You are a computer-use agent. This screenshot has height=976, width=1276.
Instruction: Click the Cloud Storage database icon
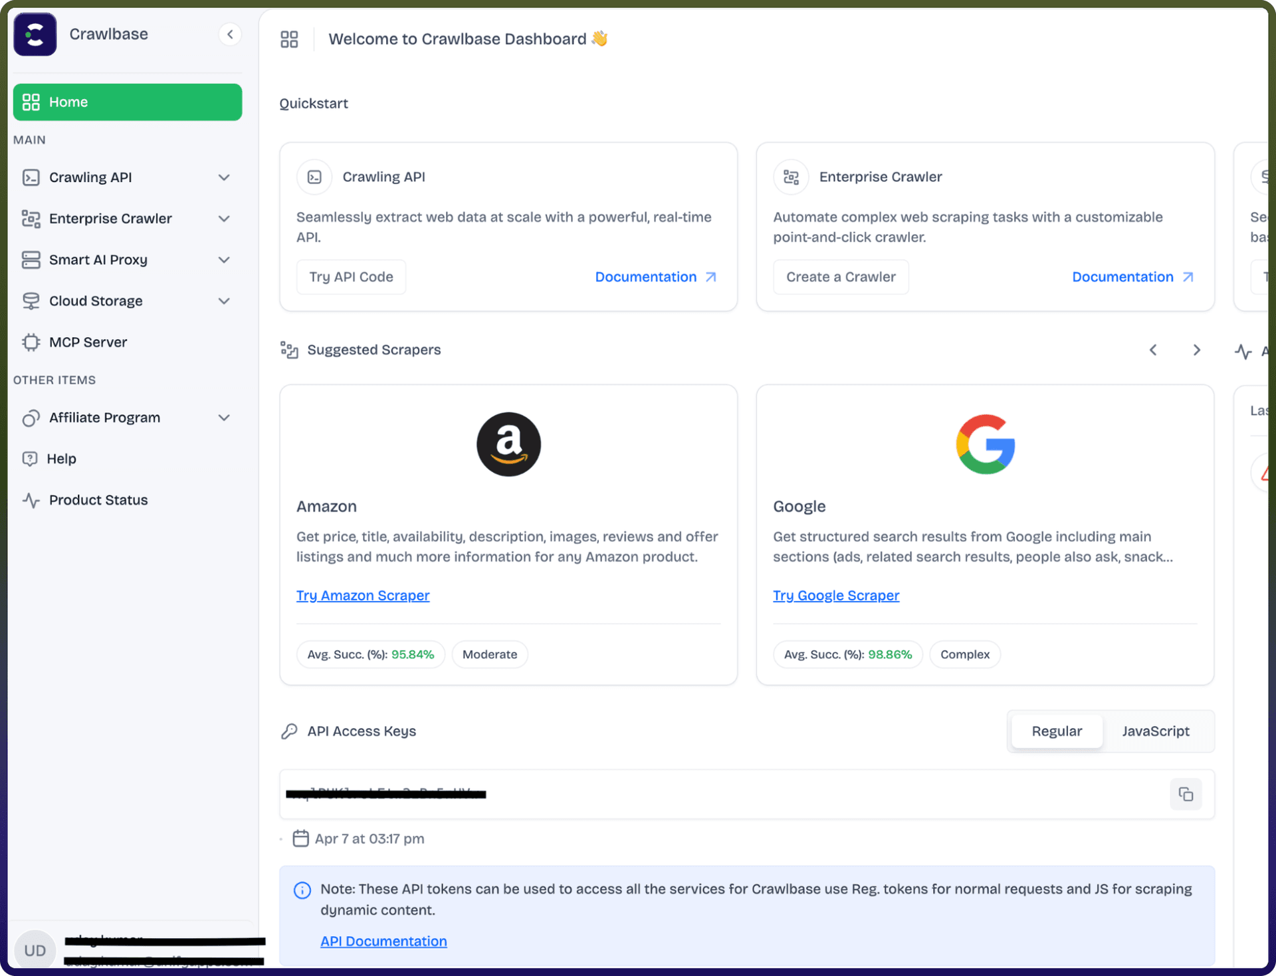click(x=31, y=301)
